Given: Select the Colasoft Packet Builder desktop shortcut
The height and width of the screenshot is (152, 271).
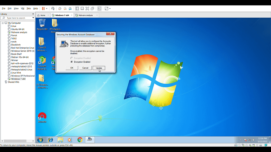Looking at the screenshot, I should [x=42, y=63].
